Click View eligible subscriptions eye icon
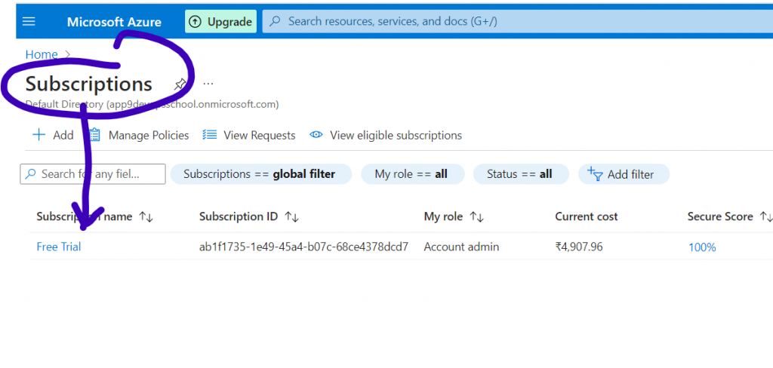The height and width of the screenshot is (368, 773). [x=317, y=135]
